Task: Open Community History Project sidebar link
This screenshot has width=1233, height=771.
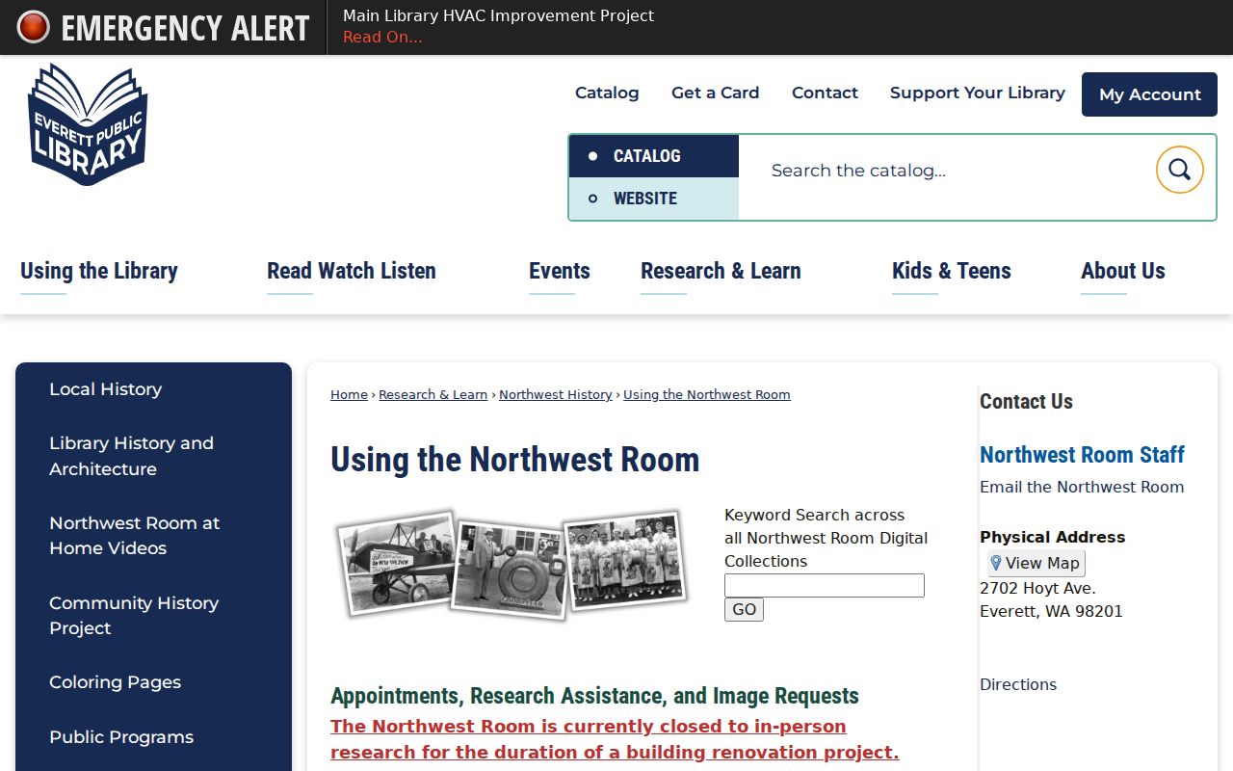Action: click(134, 615)
